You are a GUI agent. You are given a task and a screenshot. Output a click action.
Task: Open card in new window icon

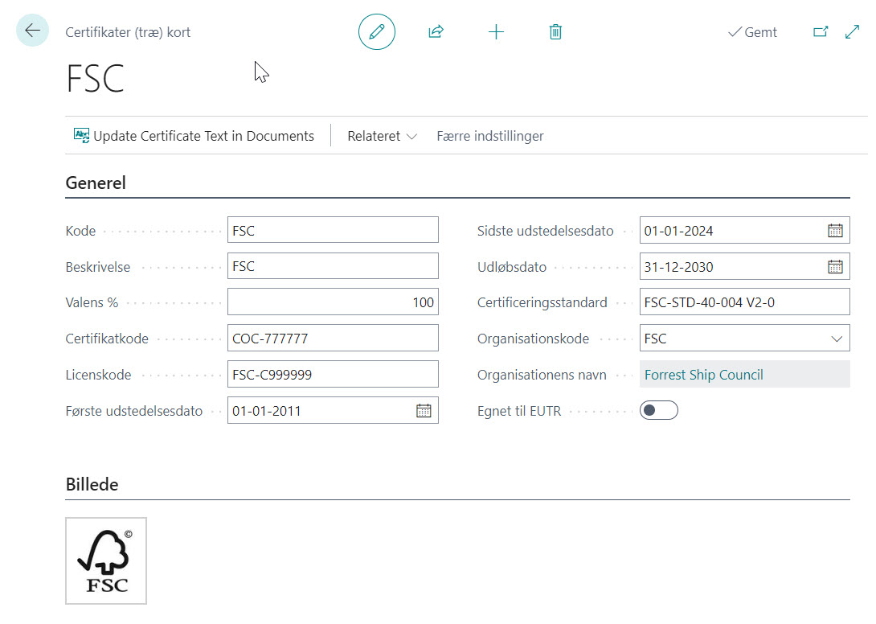(x=821, y=32)
